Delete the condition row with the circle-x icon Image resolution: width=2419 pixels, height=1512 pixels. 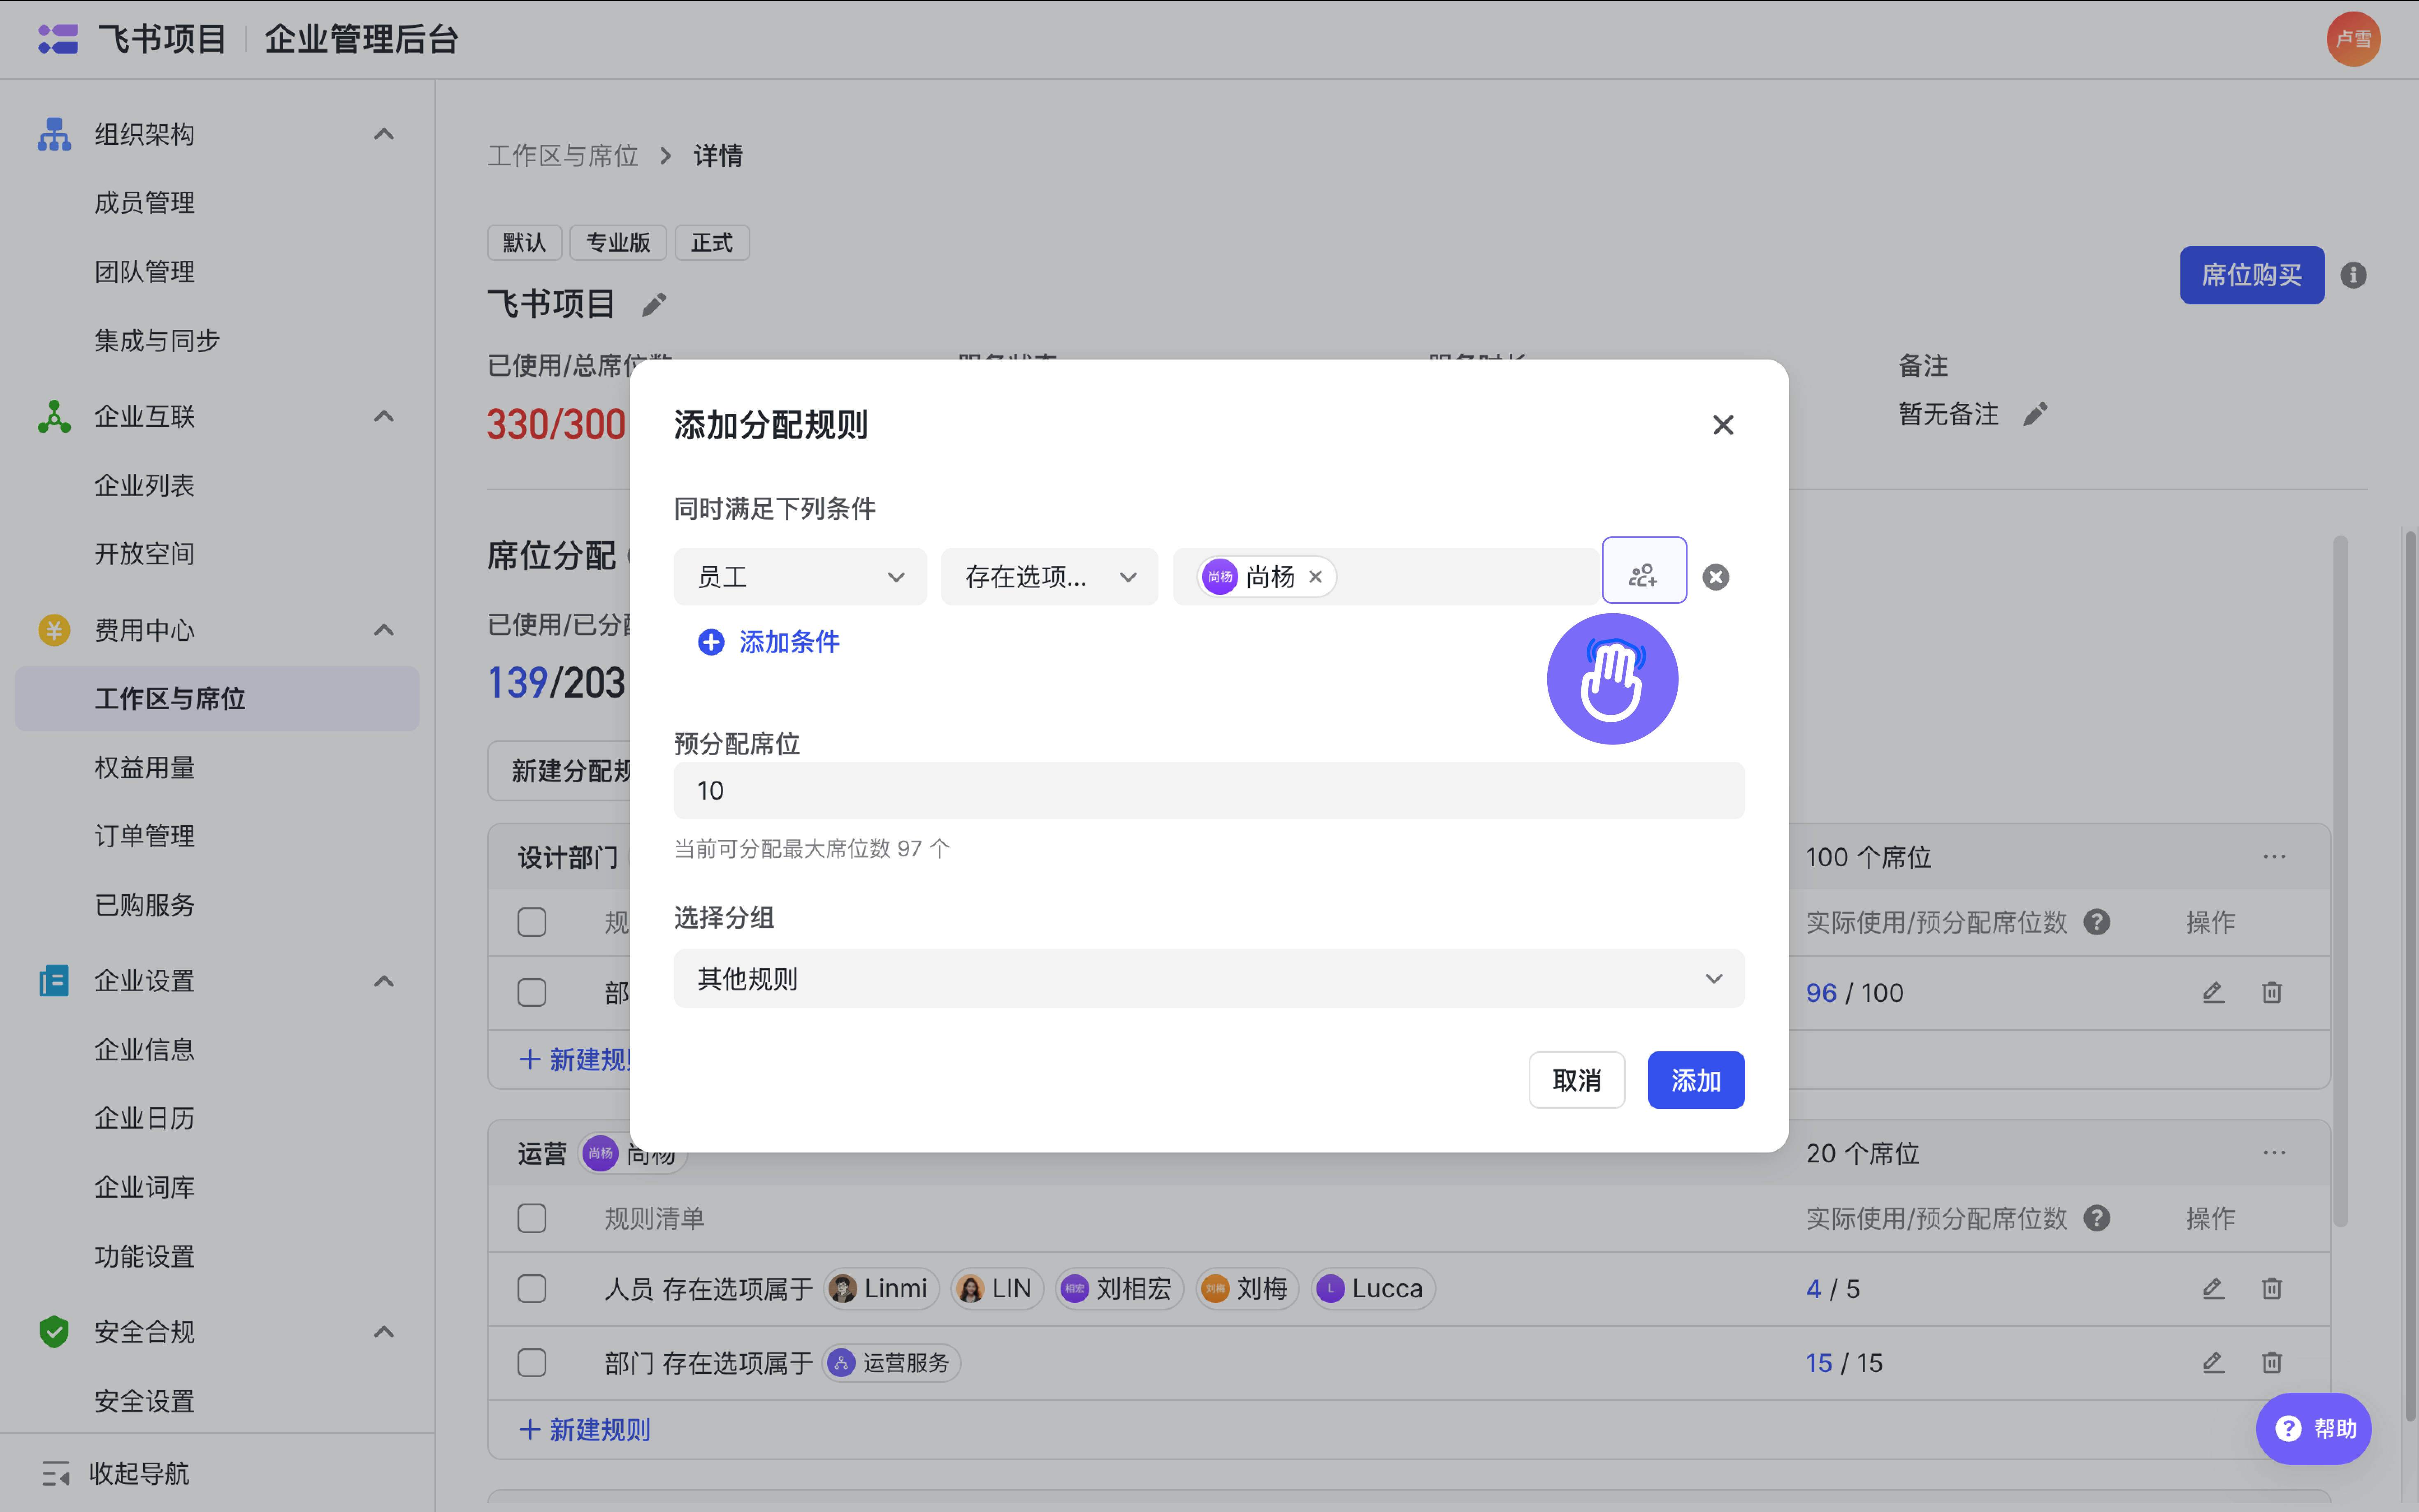(x=1716, y=577)
